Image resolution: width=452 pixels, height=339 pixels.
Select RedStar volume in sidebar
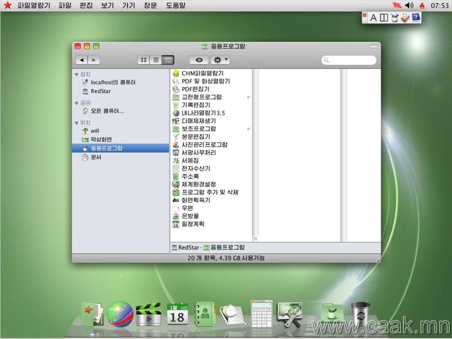97,91
